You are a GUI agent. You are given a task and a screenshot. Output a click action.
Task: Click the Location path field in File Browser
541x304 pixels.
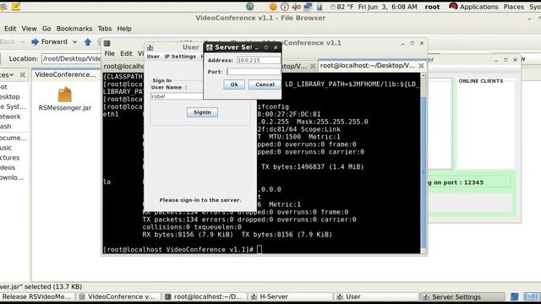click(72, 58)
